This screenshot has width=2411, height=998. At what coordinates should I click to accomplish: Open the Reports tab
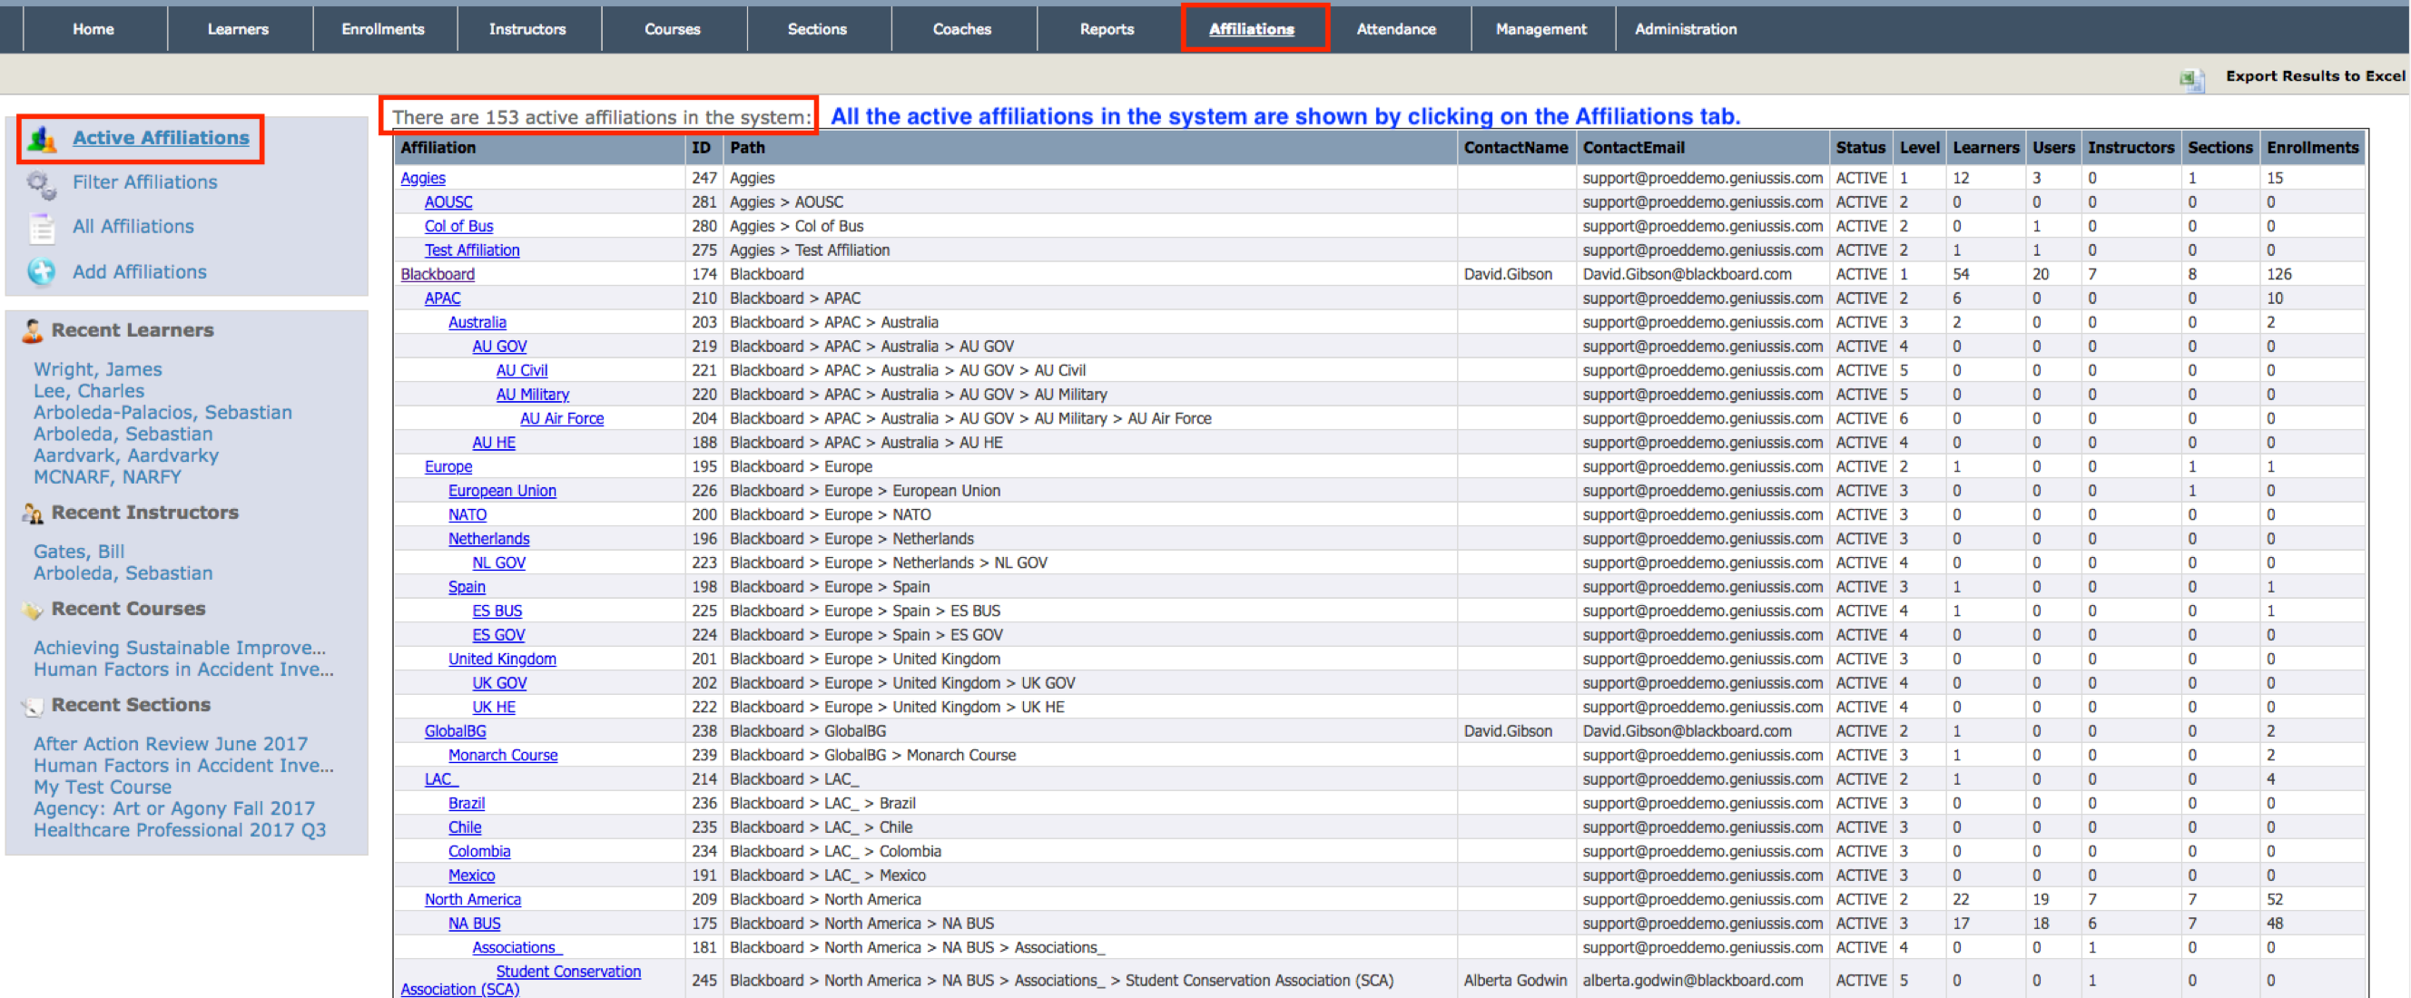click(x=1107, y=29)
